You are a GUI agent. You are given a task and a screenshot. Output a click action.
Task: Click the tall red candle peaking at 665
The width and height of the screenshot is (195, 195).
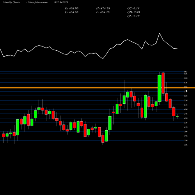(163, 83)
